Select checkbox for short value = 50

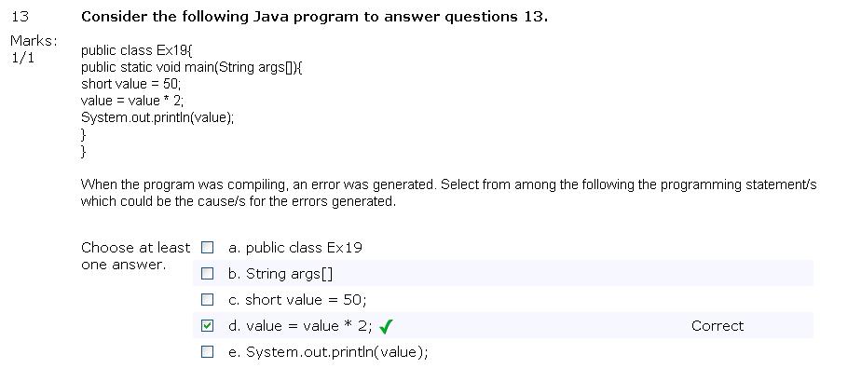coord(207,299)
